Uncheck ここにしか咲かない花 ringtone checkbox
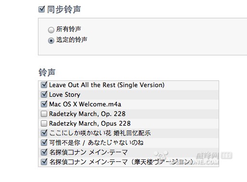Viewport: 247px width, 182px height. (x=44, y=133)
